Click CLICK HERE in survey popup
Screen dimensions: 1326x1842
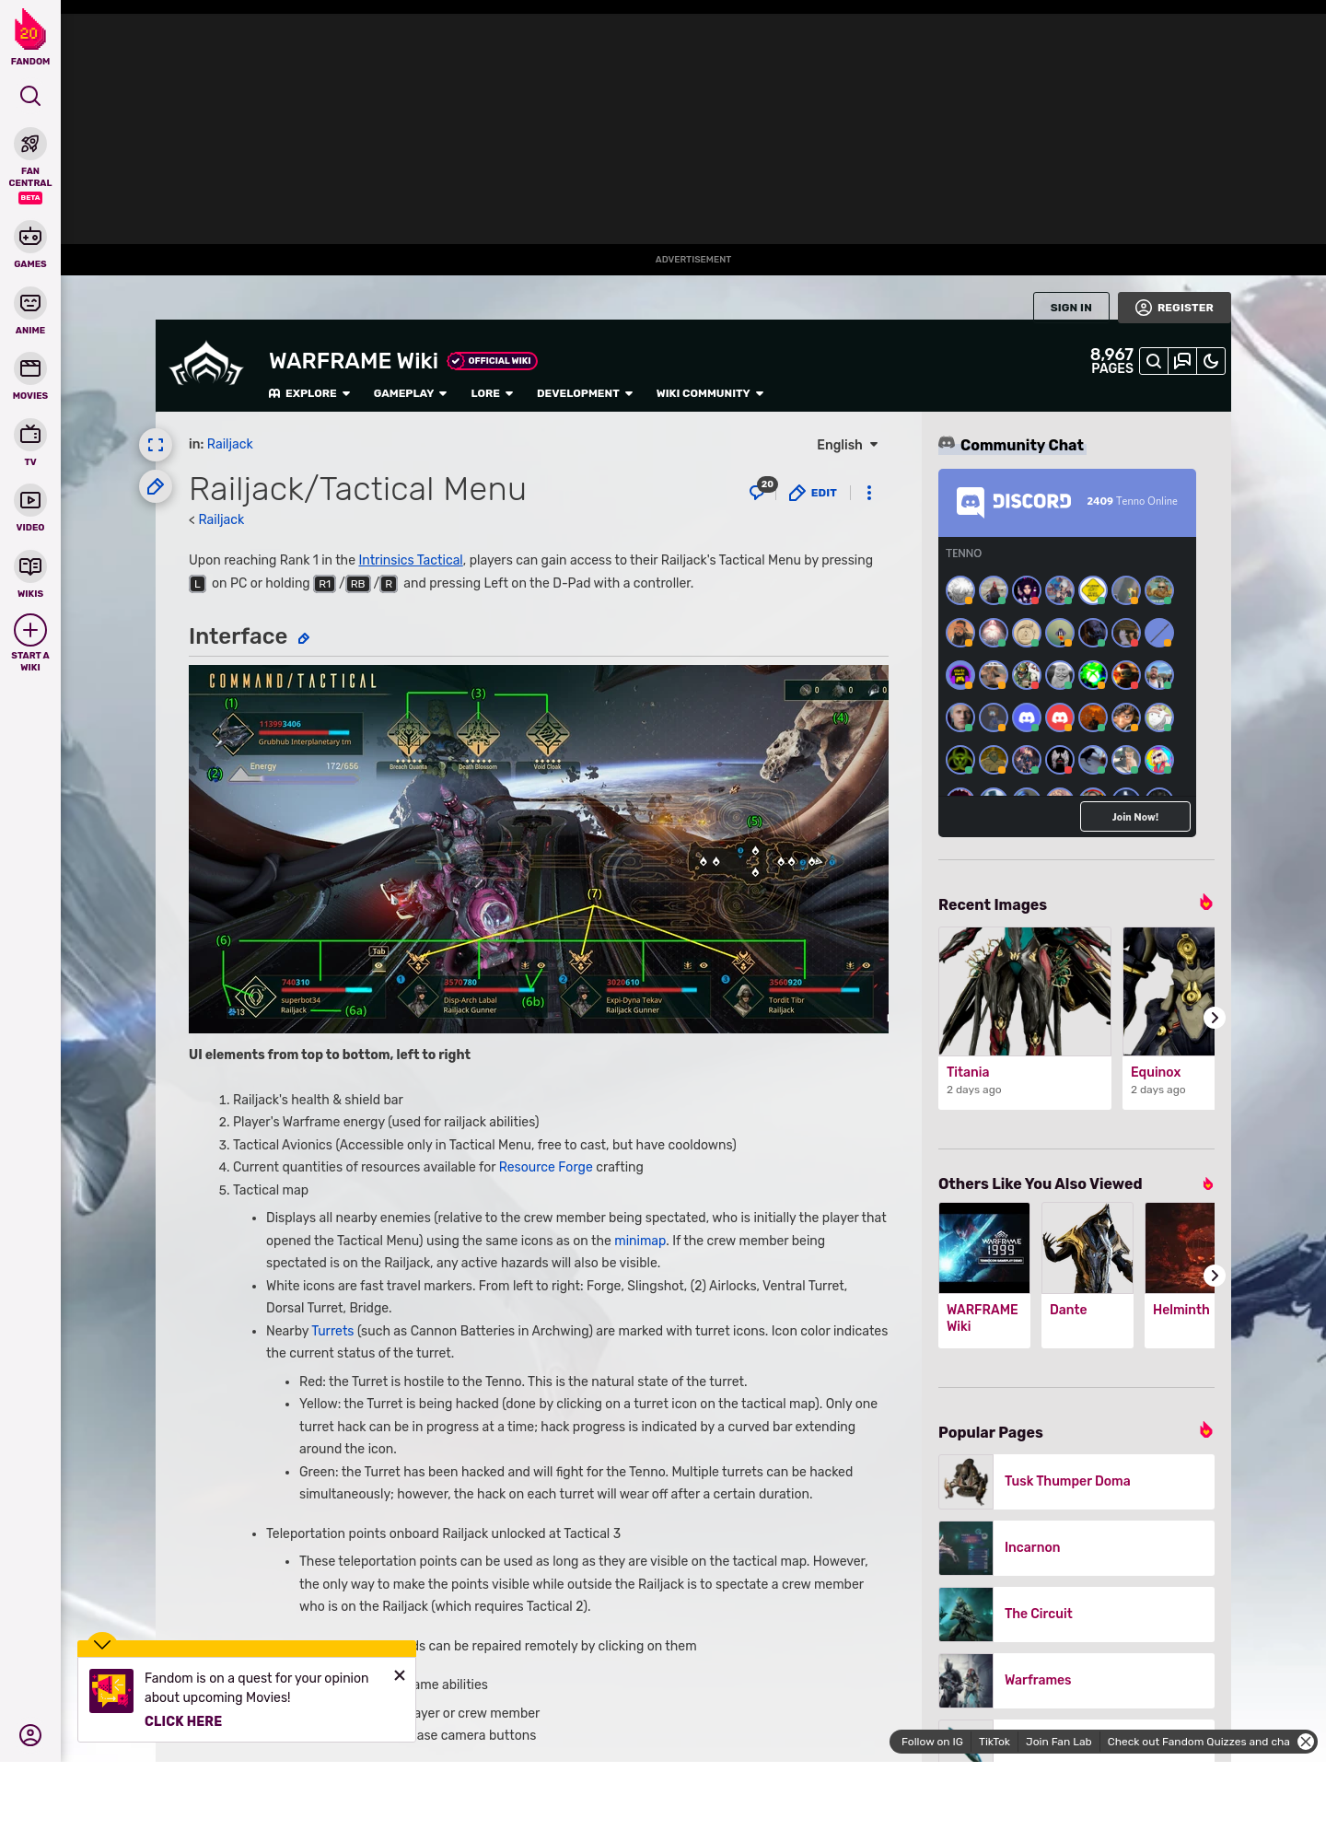point(183,1721)
